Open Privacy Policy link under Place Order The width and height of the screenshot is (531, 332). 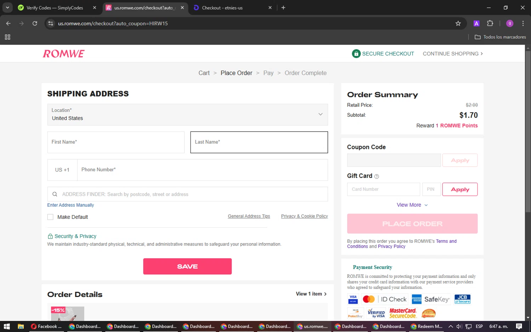coord(392,247)
